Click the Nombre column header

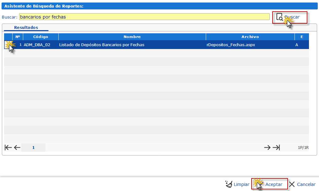click(x=132, y=37)
